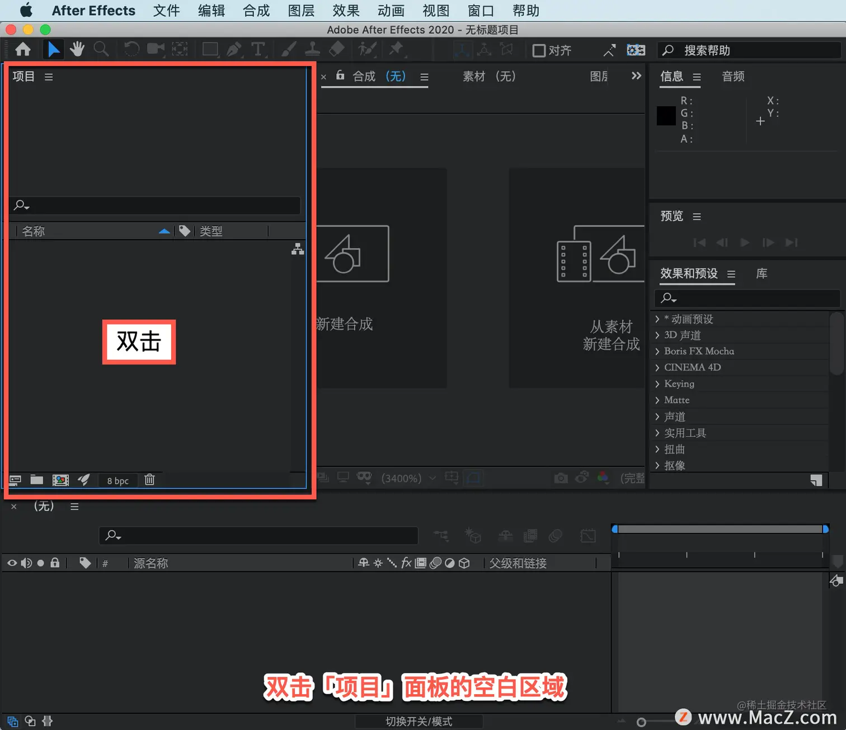
Task: Expand the Boris FX Mocha category
Action: coord(657,352)
